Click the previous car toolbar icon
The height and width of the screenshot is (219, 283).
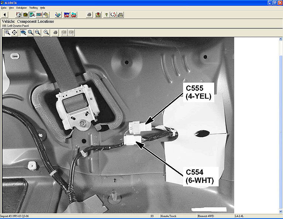(x=74, y=15)
